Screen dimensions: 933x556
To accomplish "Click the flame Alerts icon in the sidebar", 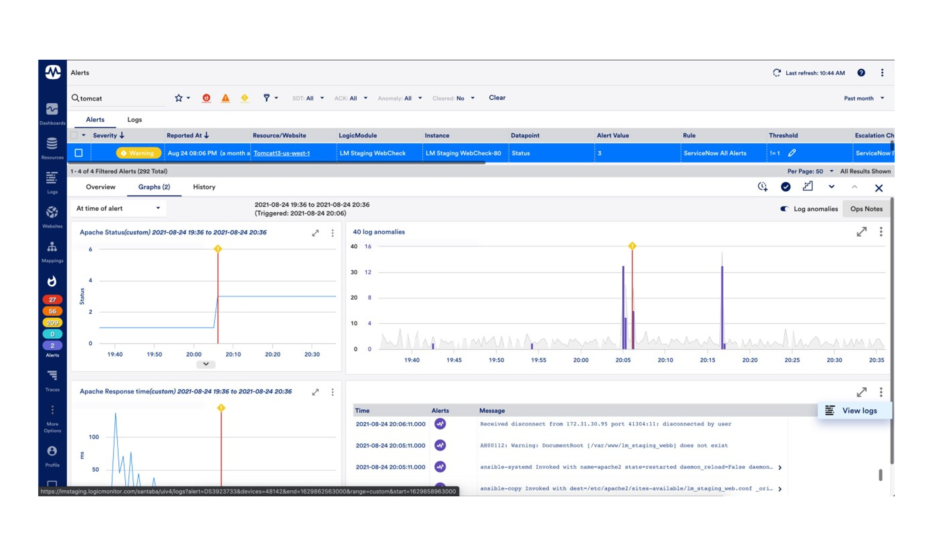I will (x=52, y=281).
